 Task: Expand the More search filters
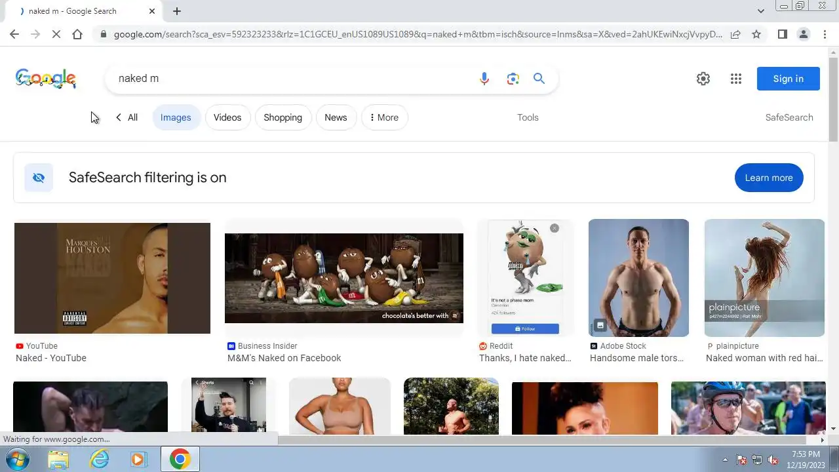point(385,117)
